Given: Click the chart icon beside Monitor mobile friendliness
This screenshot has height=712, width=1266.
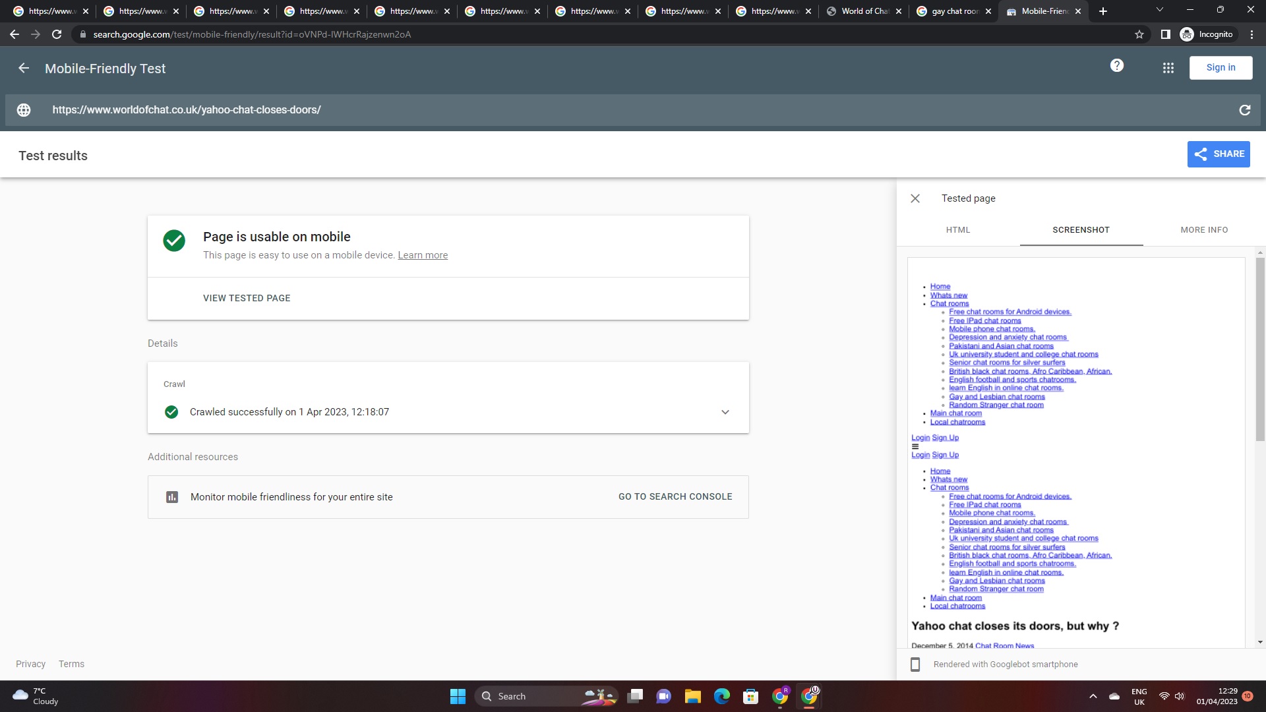Looking at the screenshot, I should point(172,497).
